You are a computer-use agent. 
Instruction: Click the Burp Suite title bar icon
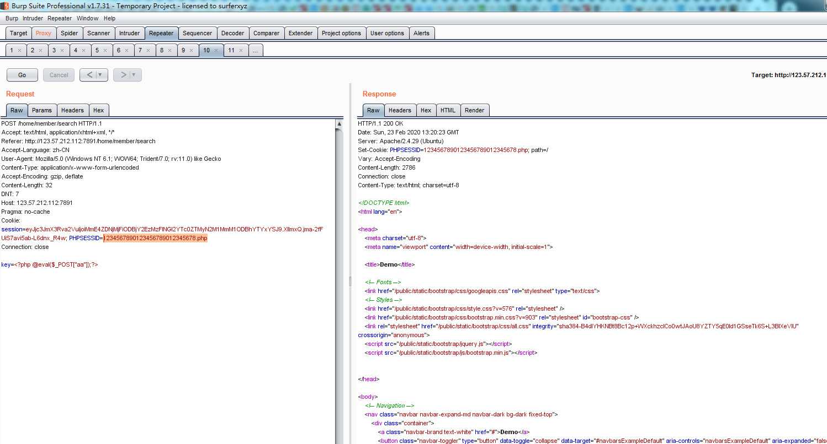6,6
